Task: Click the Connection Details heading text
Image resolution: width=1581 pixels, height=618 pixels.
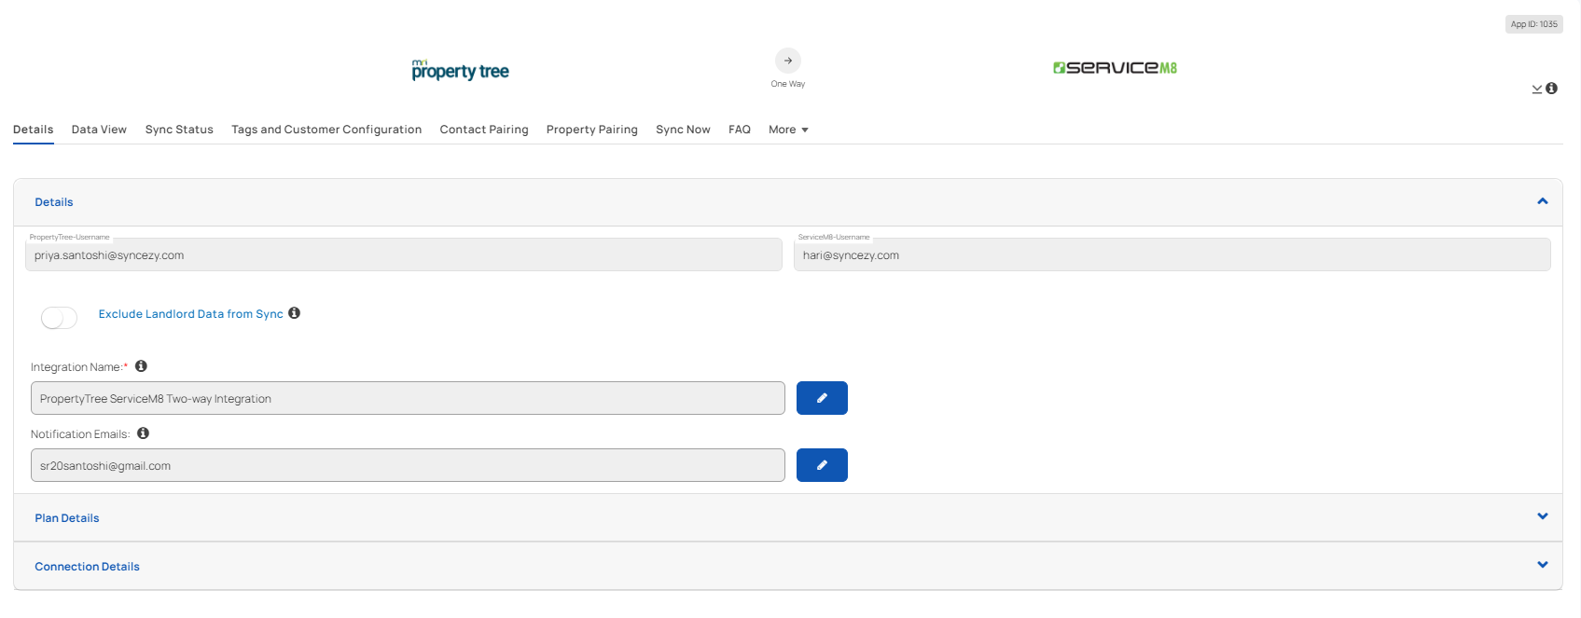Action: tap(88, 567)
